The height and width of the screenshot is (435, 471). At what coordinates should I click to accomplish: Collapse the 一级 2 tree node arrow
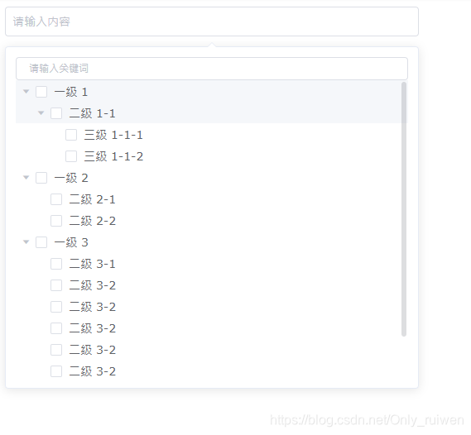26,178
